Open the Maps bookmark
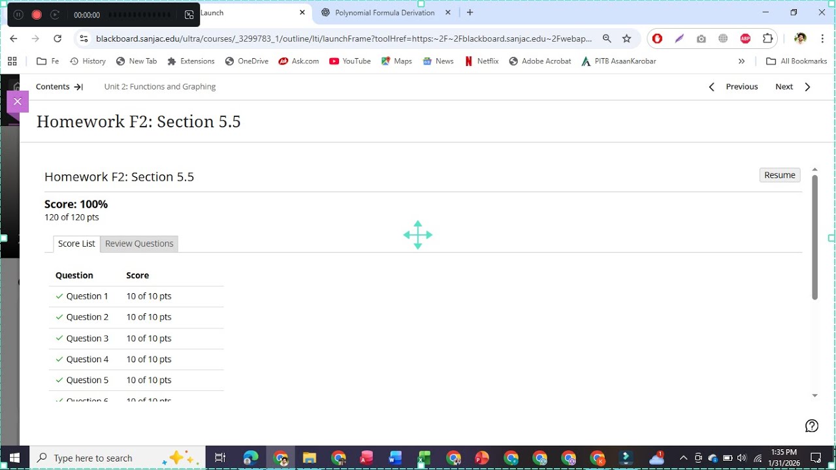 396,61
